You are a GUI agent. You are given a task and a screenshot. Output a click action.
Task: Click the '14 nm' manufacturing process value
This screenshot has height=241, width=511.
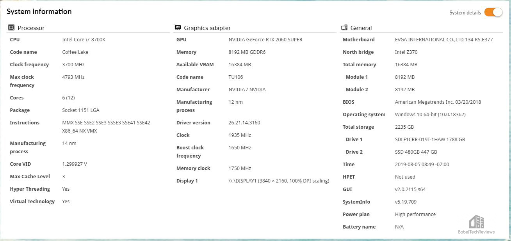pyautogui.click(x=69, y=143)
